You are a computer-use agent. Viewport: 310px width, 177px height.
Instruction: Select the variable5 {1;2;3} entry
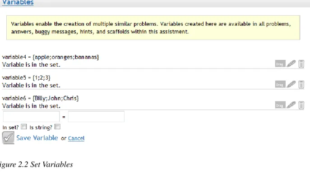26,77
